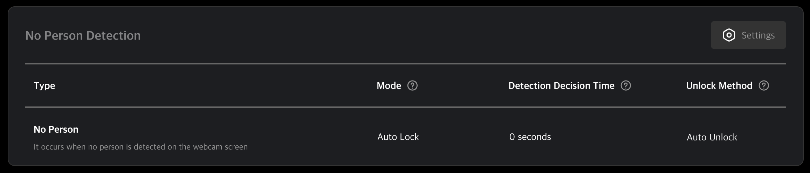The height and width of the screenshot is (173, 810).
Task: Click the No Person description sentence
Action: point(140,147)
